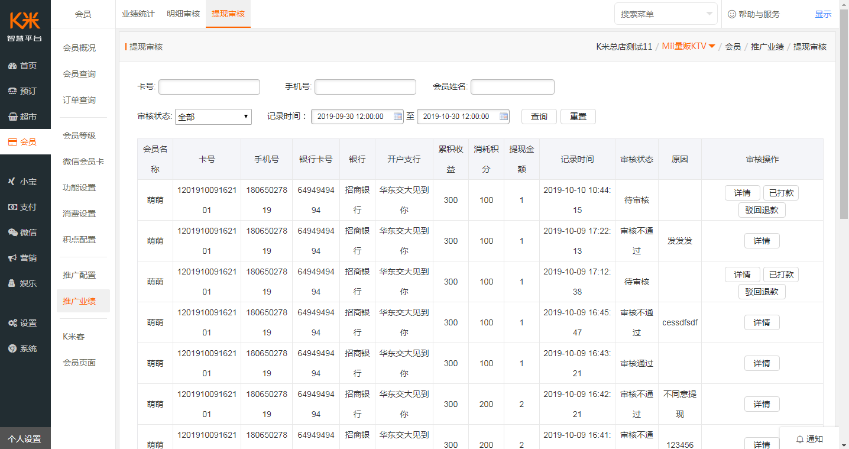The width and height of the screenshot is (849, 449).
Task: Open the end-time calendar picker icon
Action: [x=504, y=117]
